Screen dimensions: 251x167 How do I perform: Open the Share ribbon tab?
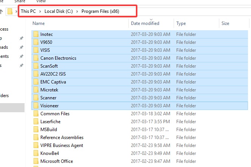pyautogui.click(x=20, y=1)
